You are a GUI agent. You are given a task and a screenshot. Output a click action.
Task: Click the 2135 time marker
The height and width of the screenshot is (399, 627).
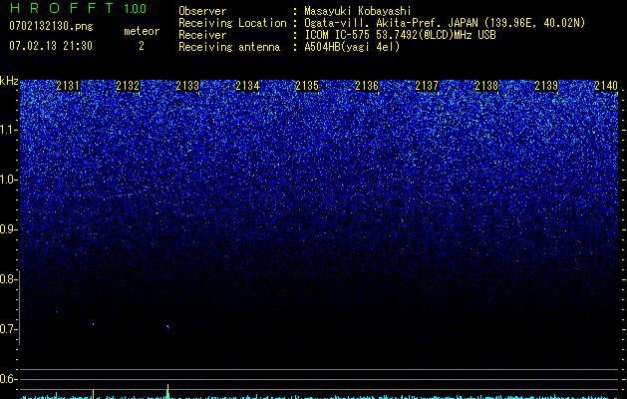(307, 86)
